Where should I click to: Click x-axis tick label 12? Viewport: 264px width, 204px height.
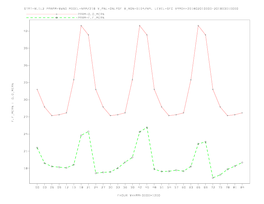[67, 187]
